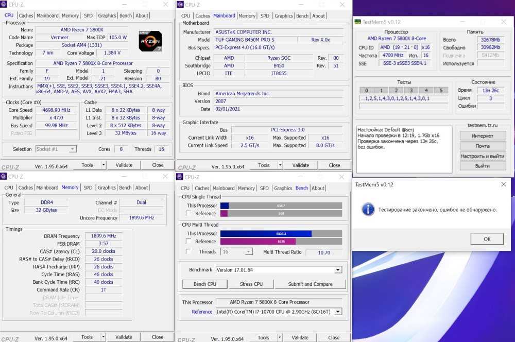Expand the Tools arrow in the Mainboard tab window

click(x=280, y=165)
